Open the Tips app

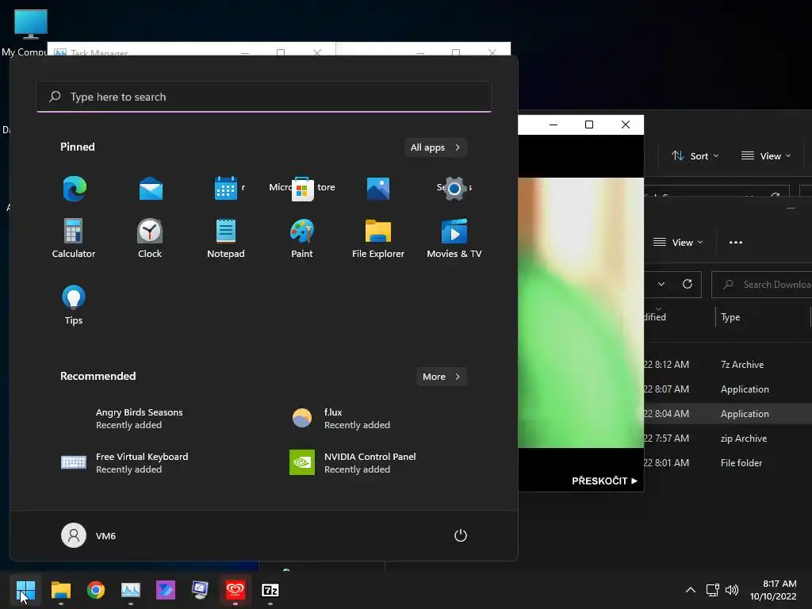tap(74, 305)
